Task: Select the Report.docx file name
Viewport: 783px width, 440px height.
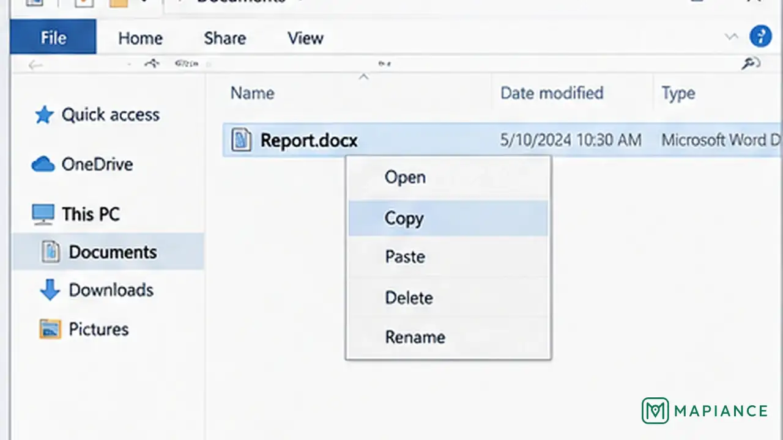Action: coord(309,141)
